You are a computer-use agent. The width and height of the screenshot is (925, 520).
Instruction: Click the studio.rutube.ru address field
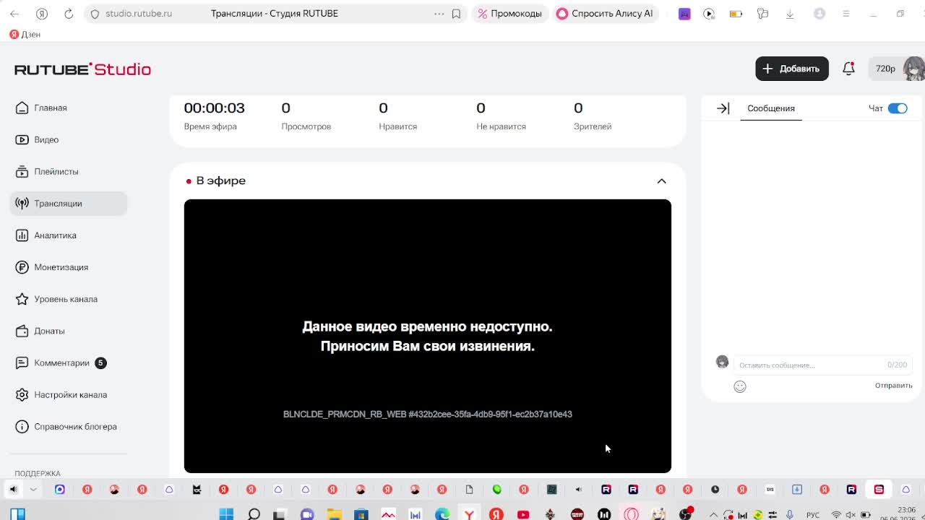139,14
